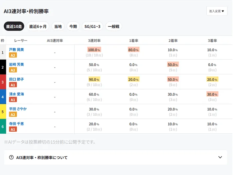Screen dimensions: 233x175
Task: Click the highlighted 80.0% win rate cell
Action: (133, 50)
